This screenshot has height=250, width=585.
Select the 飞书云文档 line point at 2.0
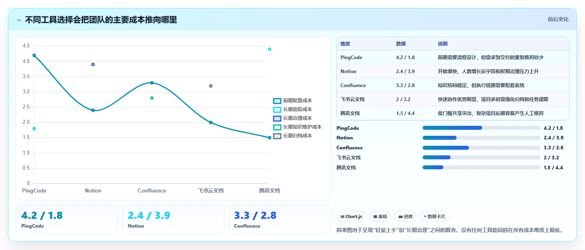click(x=210, y=123)
